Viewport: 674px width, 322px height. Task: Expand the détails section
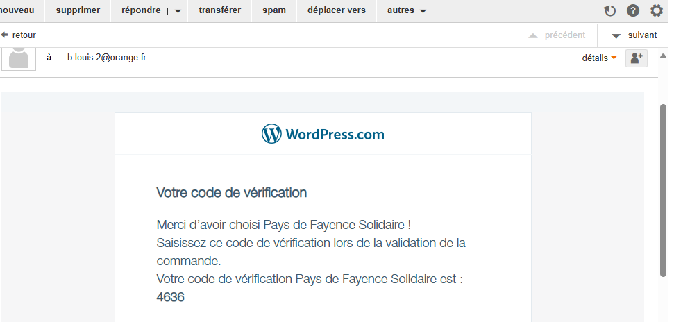click(599, 58)
